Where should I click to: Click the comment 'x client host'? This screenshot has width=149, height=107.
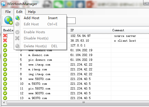(x=125, y=41)
